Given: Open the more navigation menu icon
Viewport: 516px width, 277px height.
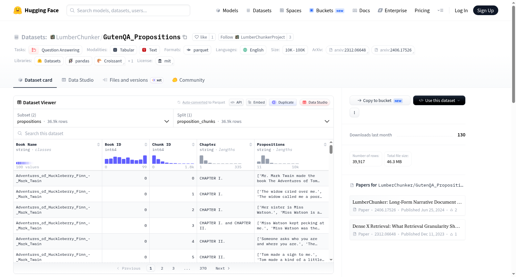Looking at the screenshot, I should (x=440, y=11).
